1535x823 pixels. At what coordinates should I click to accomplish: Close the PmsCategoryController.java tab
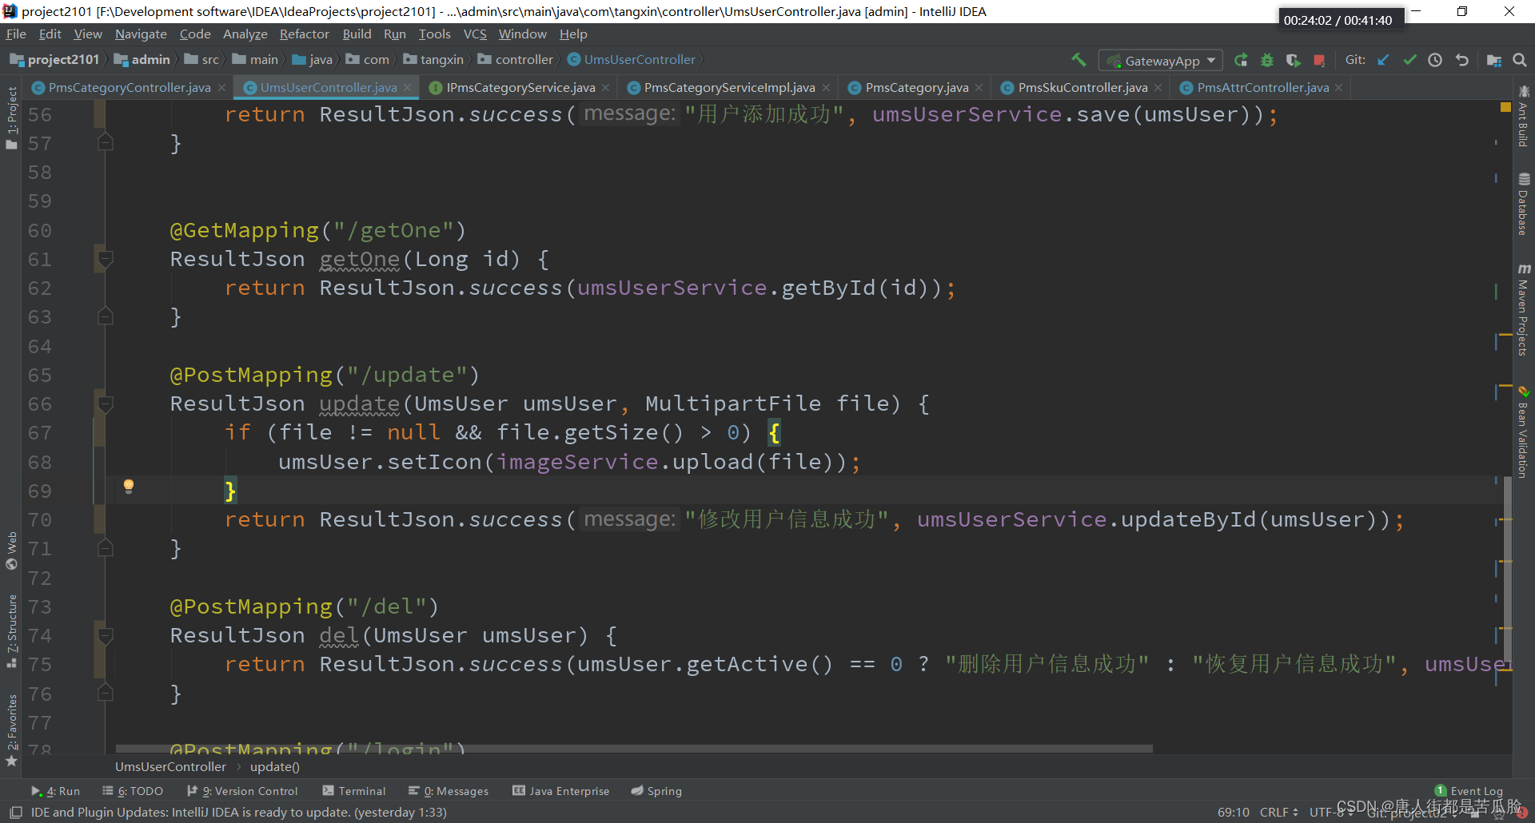point(221,88)
